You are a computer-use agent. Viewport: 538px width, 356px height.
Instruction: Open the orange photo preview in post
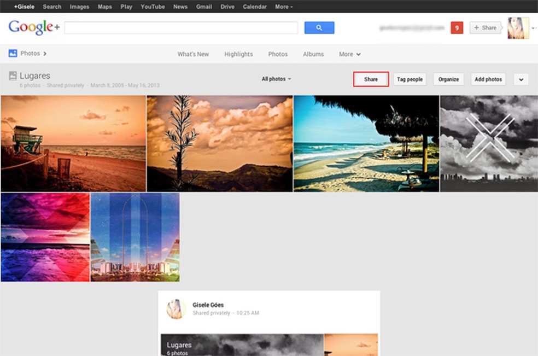(x=351, y=345)
